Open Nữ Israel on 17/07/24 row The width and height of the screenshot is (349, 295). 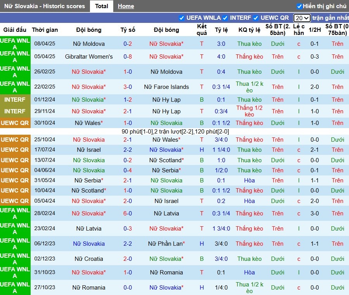(x=89, y=150)
